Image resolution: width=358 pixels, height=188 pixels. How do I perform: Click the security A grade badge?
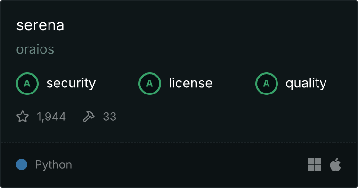click(27, 84)
